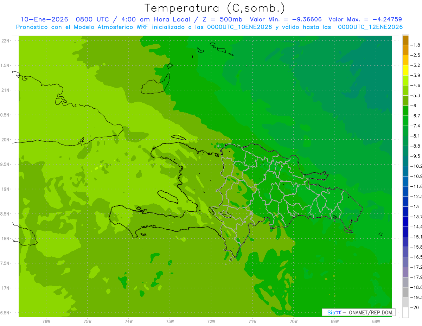The width and height of the screenshot is (422, 326).
Task: Click the ONAMET/REP.DOM. credit box
Action: 358,312
